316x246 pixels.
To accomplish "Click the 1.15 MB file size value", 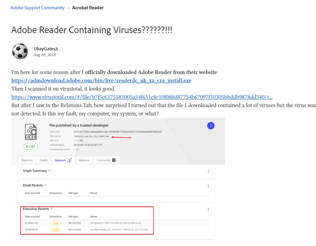I will [78, 141].
